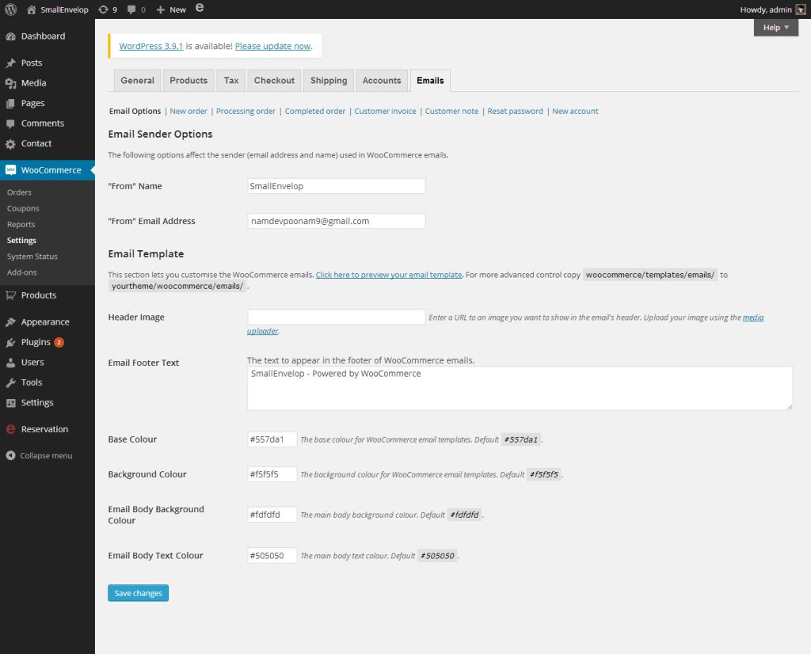Select the Emails tab
This screenshot has width=811, height=654.
[430, 81]
